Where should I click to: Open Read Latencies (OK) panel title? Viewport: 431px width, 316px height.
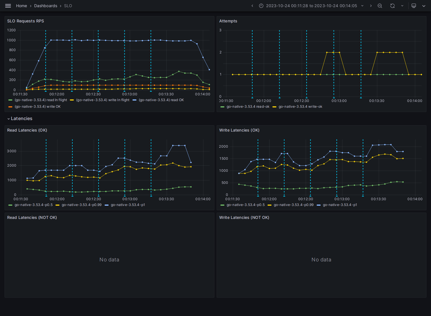pyautogui.click(x=27, y=130)
